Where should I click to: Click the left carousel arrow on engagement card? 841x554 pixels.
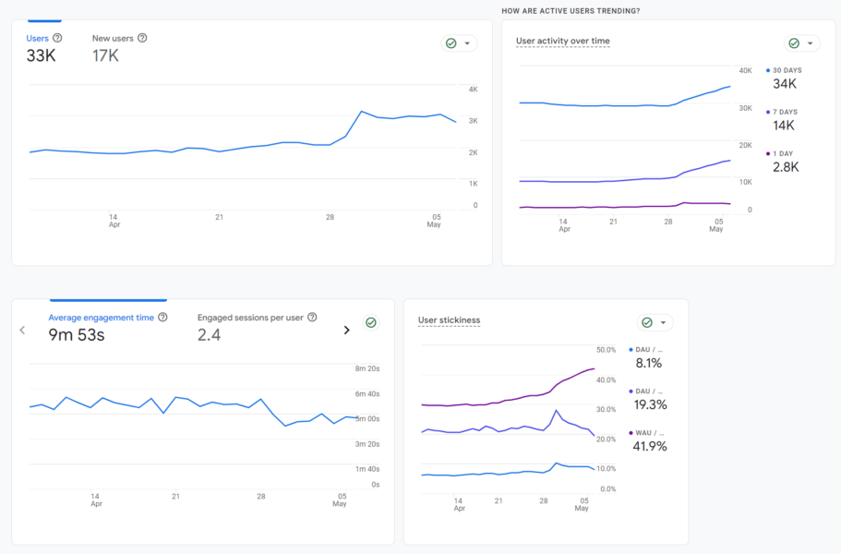21,331
